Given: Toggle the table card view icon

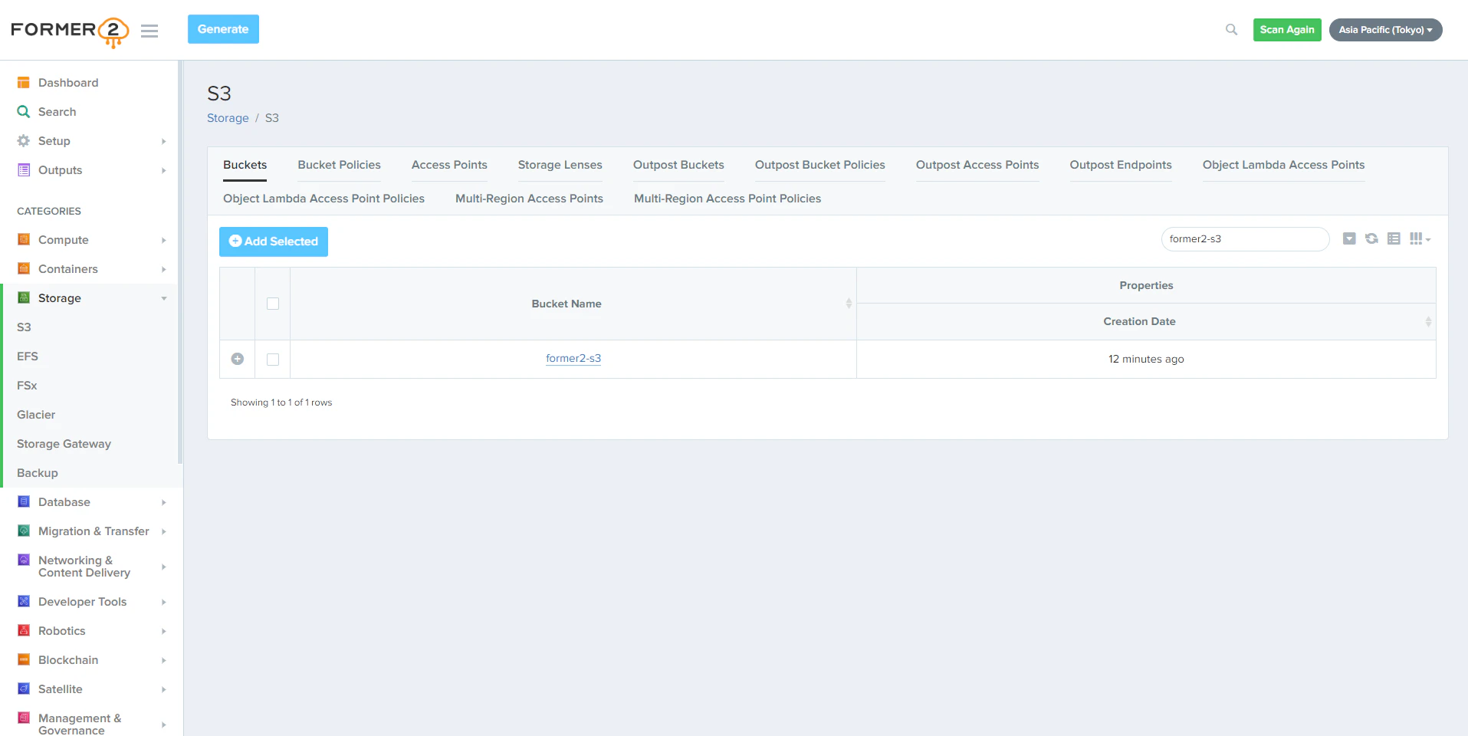Looking at the screenshot, I should [x=1394, y=239].
